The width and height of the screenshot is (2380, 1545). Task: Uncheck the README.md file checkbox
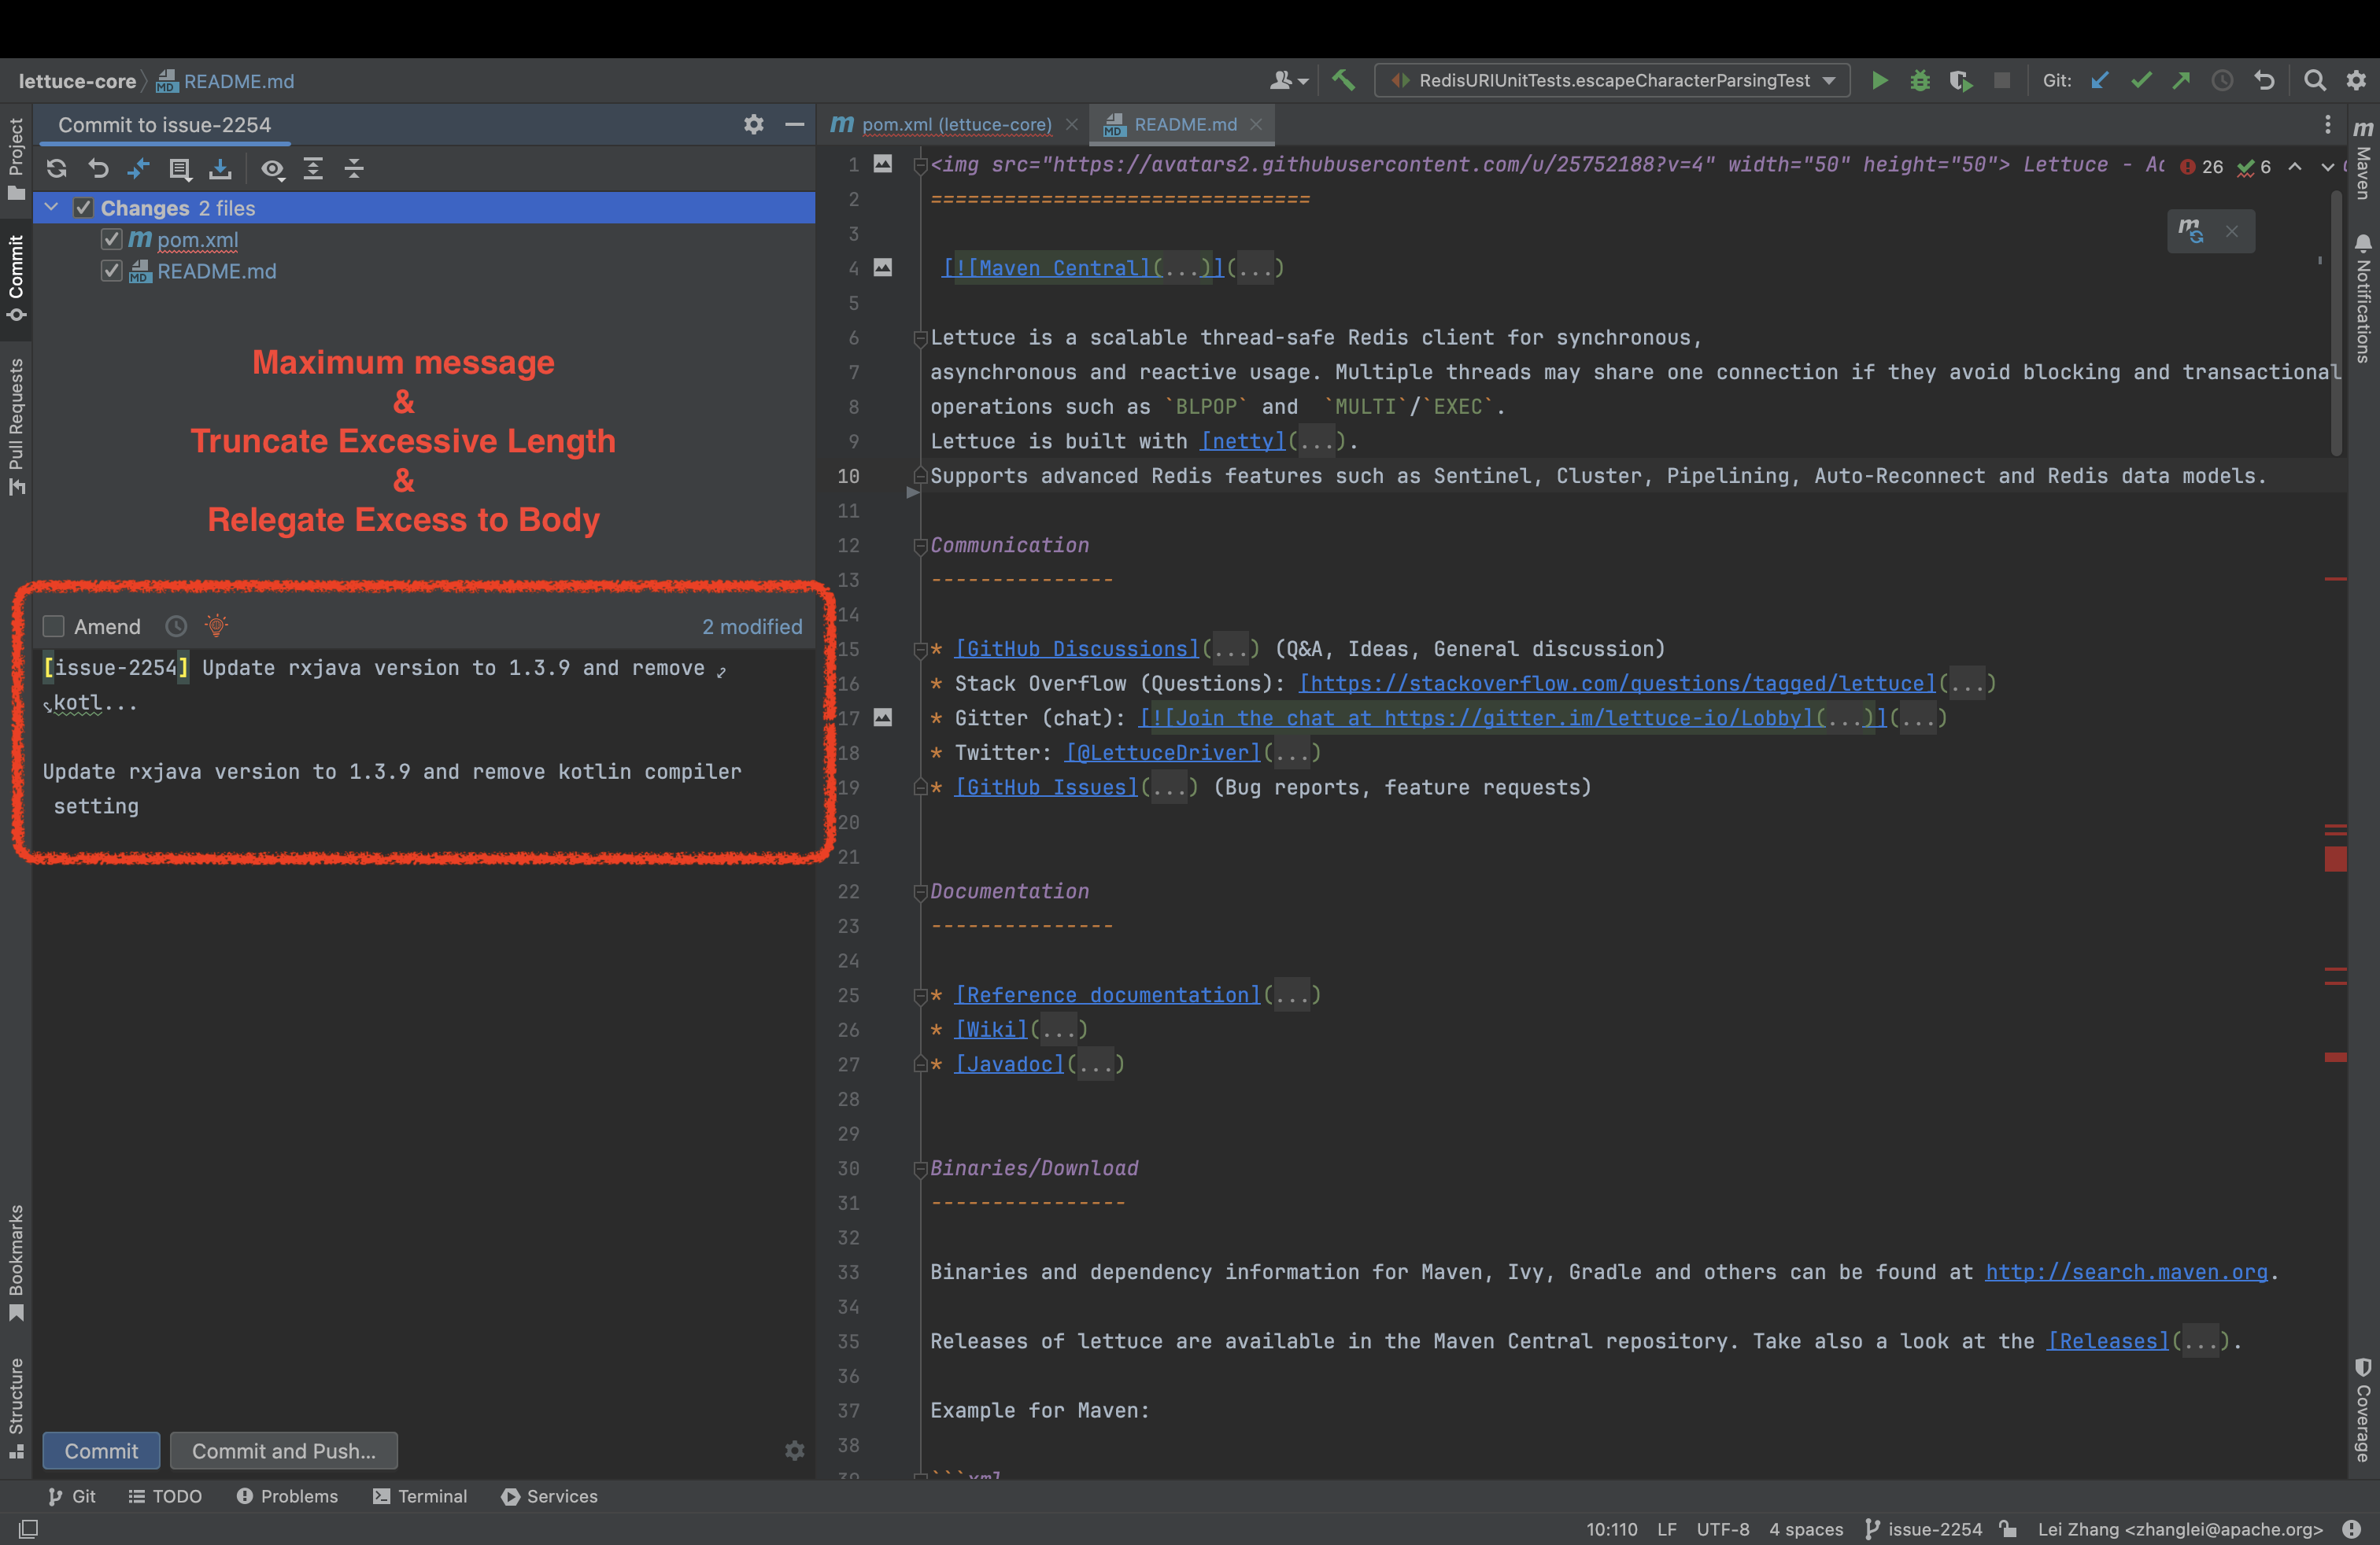[x=111, y=271]
